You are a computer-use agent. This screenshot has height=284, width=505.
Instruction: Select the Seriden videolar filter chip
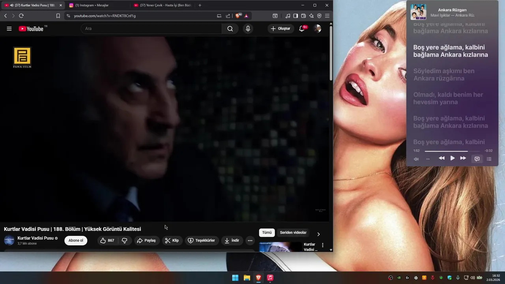coord(293,233)
